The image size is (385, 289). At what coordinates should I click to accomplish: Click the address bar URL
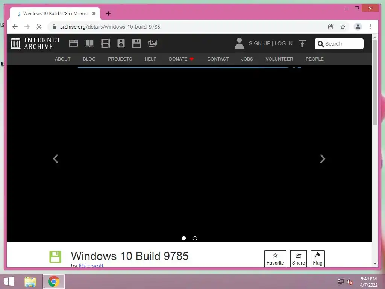click(x=110, y=27)
